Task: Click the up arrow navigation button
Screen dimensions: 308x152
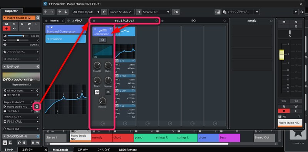Action: click(60, 12)
